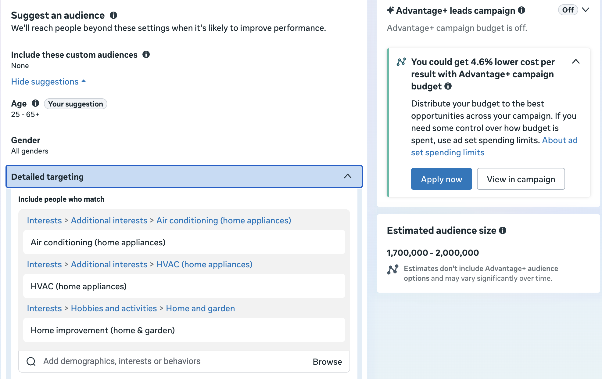602x379 pixels.
Task: Collapse the Detailed targeting section
Action: tap(348, 176)
